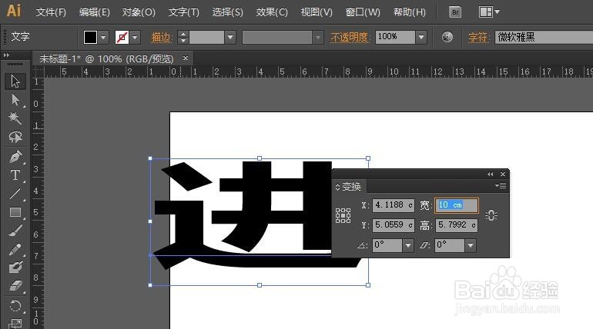Image resolution: width=593 pixels, height=329 pixels.
Task: Close the 未标题-1 document tab
Action: click(186, 58)
